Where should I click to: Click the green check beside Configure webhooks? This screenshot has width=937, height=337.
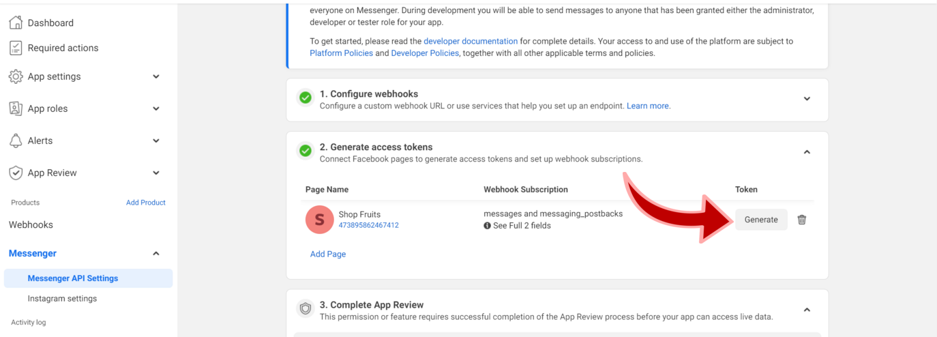[306, 98]
